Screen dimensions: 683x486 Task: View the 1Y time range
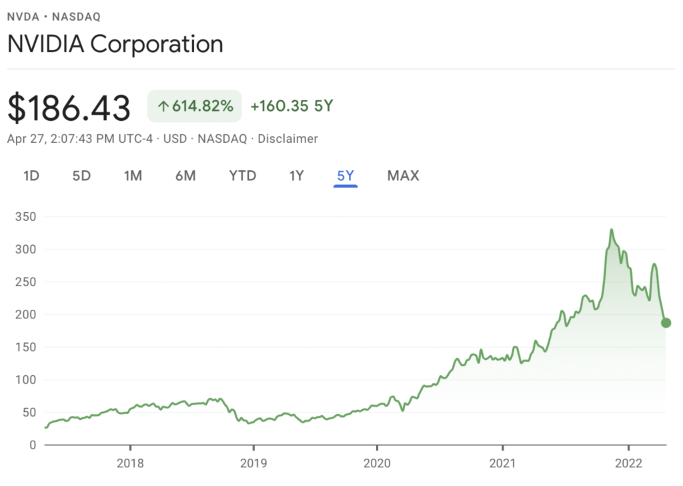(x=296, y=176)
